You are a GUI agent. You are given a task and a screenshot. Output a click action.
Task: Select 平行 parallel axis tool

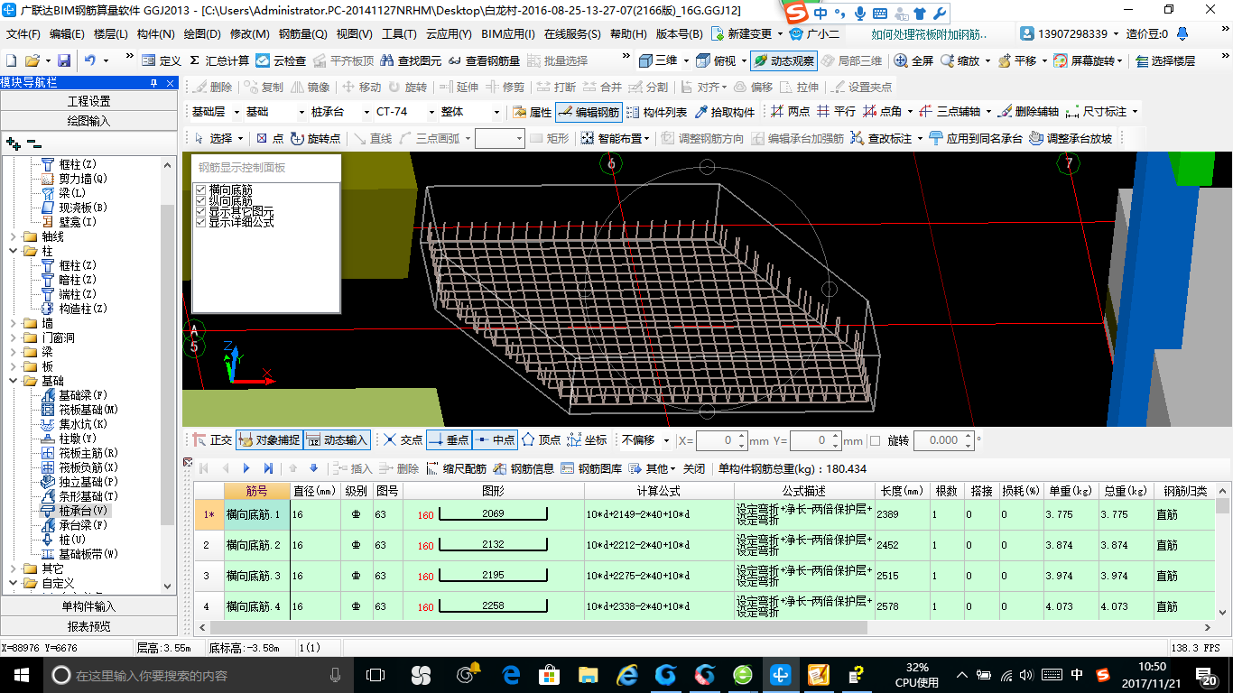click(x=836, y=112)
